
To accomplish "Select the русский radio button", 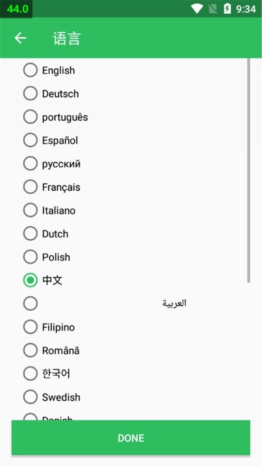I will (30, 164).
